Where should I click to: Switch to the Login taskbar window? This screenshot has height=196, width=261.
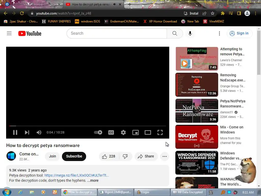[151, 192]
